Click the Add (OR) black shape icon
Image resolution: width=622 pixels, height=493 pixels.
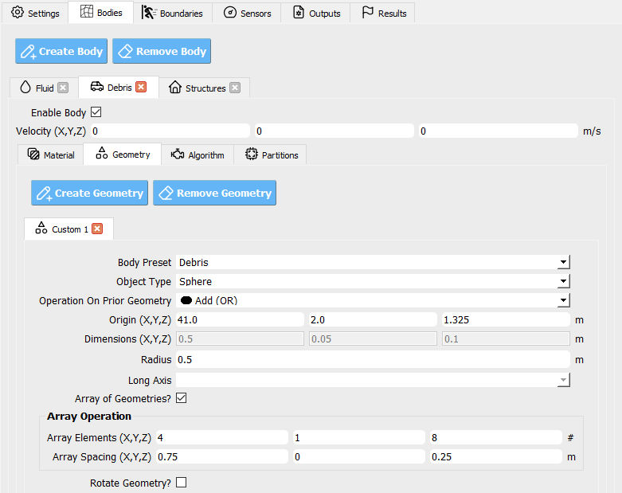(x=186, y=300)
